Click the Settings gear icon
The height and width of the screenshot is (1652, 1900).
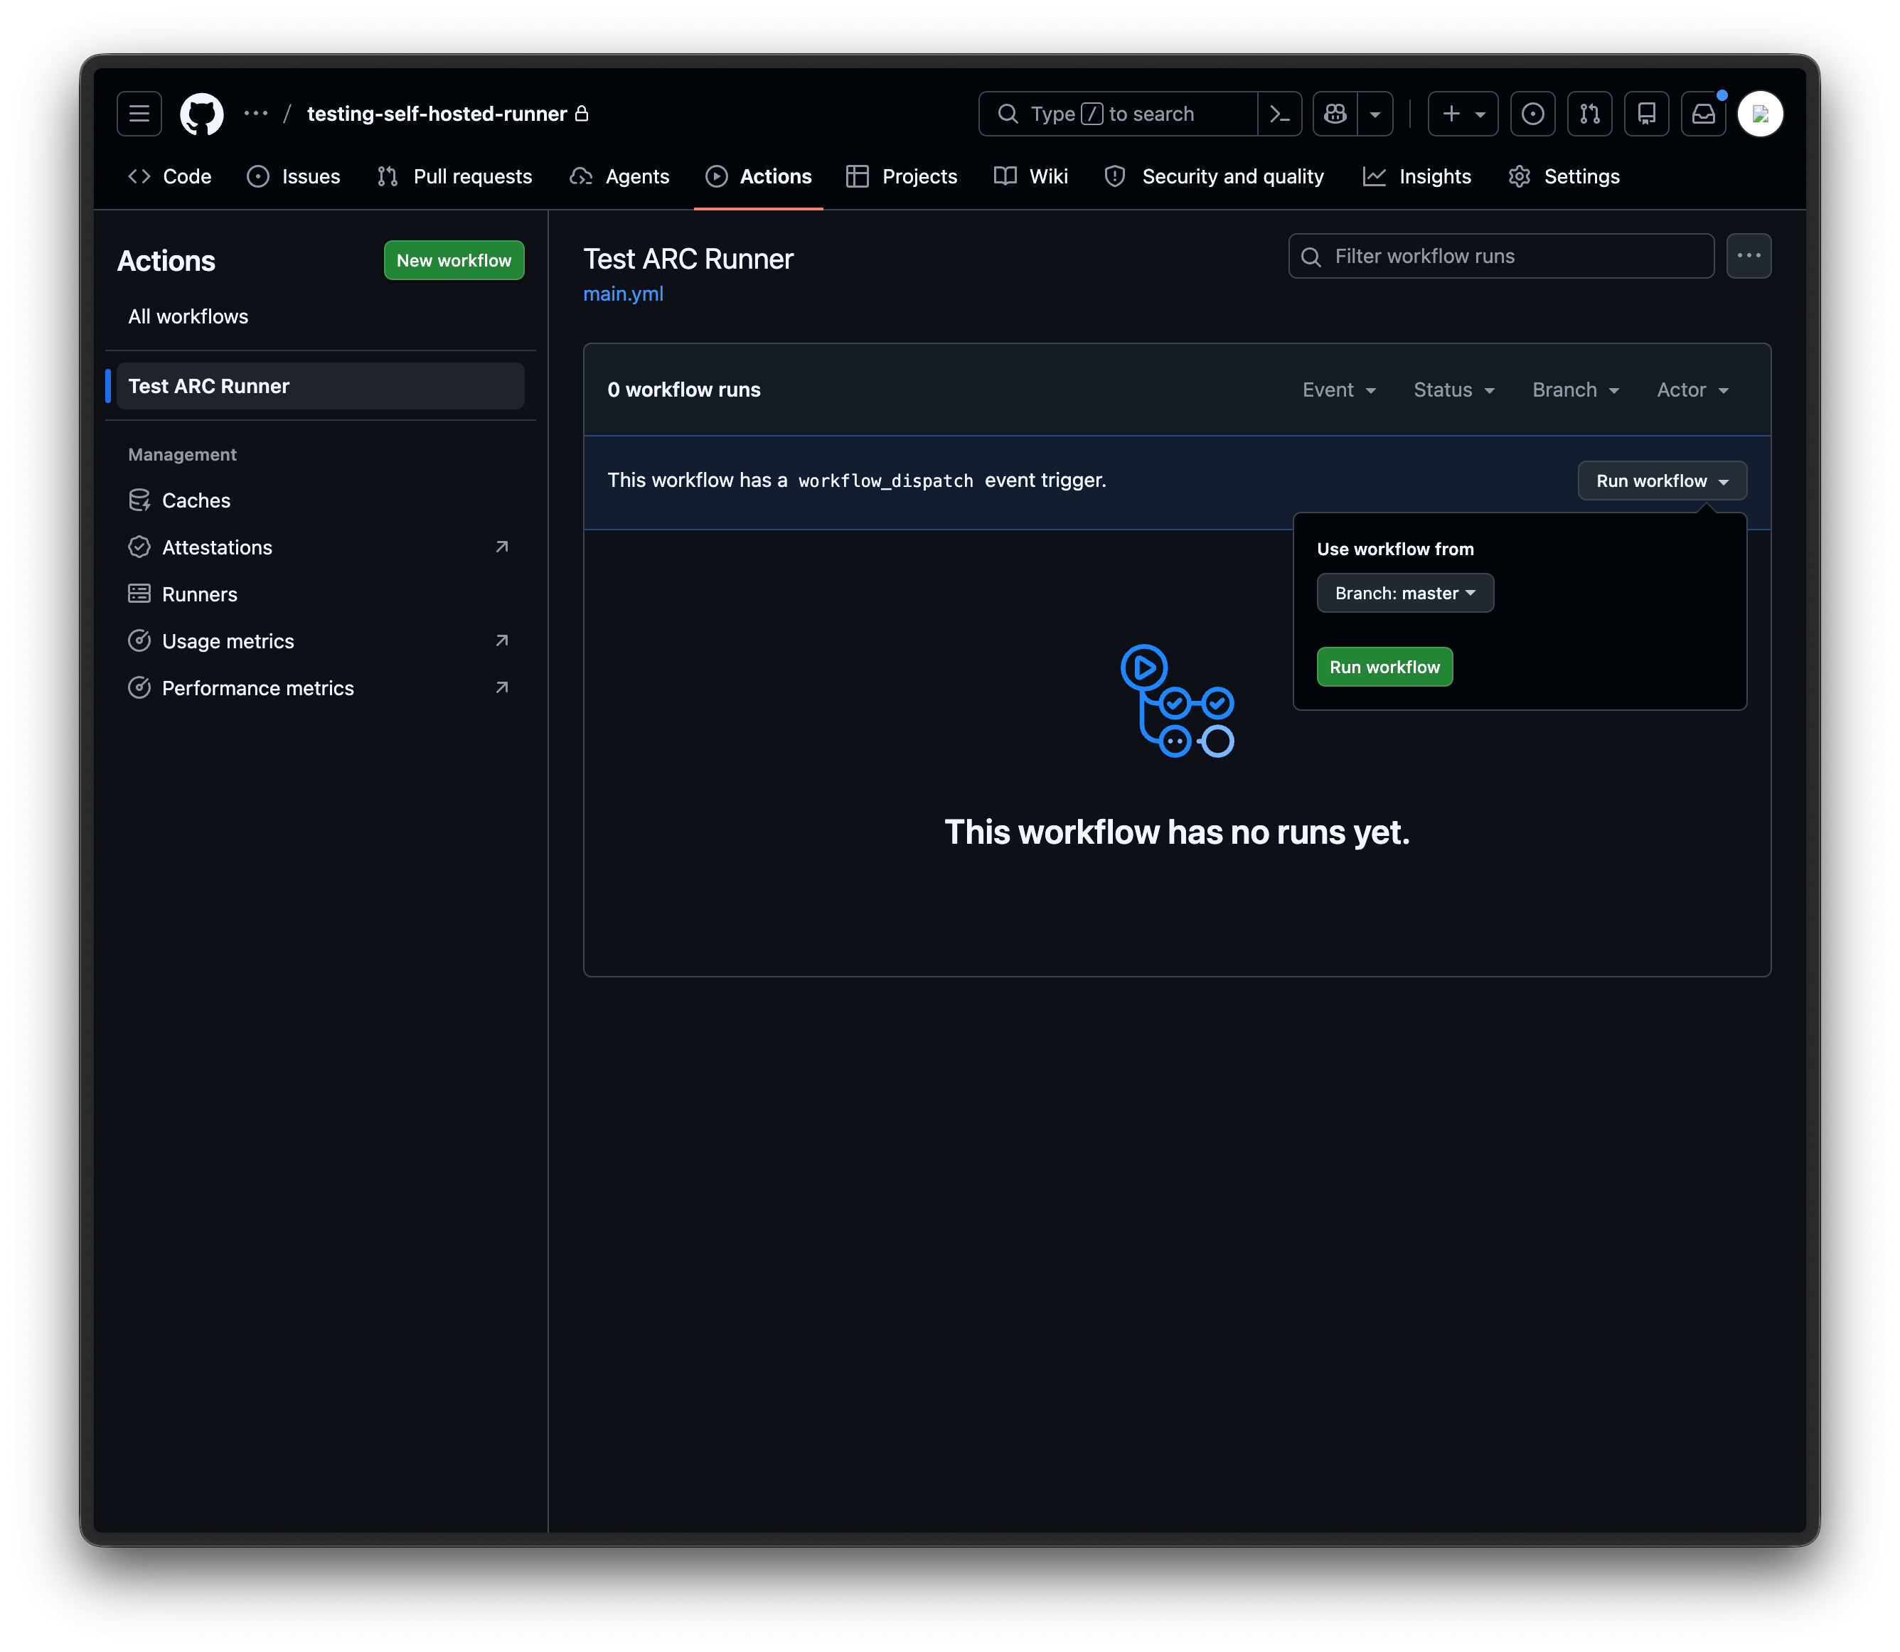point(1519,176)
